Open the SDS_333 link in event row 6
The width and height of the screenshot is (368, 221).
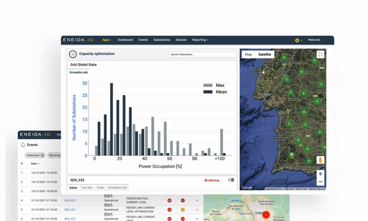pyautogui.click(x=70, y=219)
